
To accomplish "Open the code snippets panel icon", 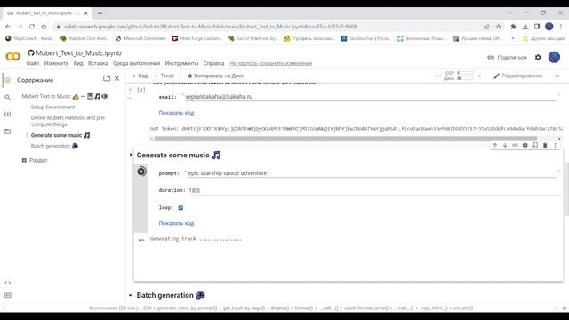I will point(8,283).
